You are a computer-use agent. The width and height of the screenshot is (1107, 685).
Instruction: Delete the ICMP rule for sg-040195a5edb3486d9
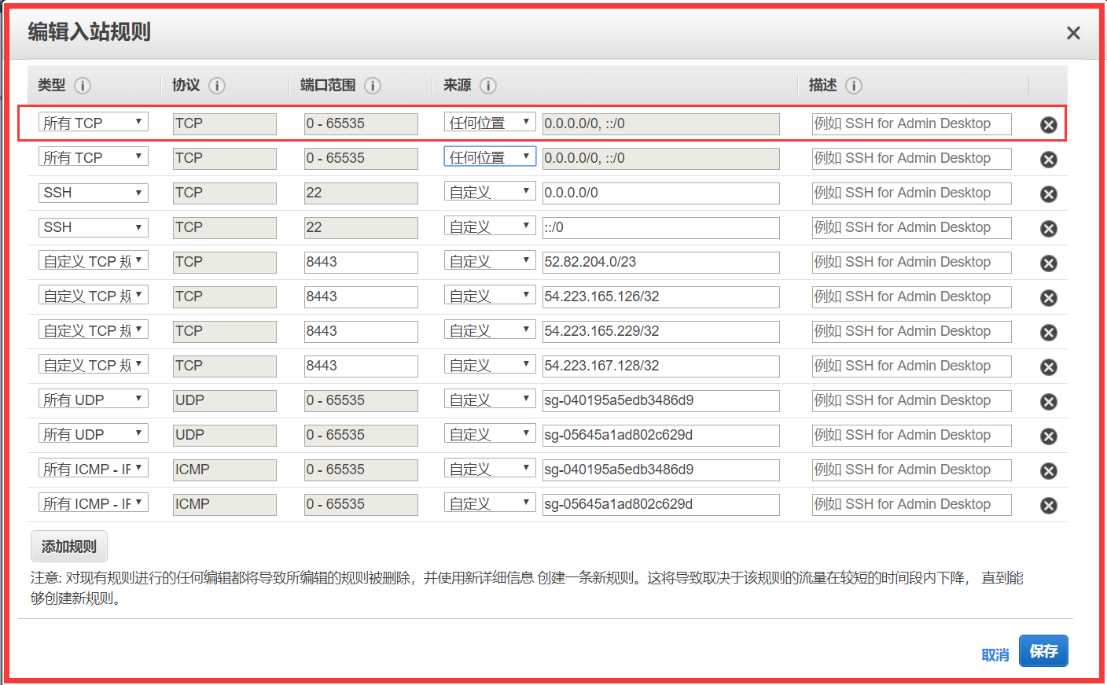pos(1048,470)
